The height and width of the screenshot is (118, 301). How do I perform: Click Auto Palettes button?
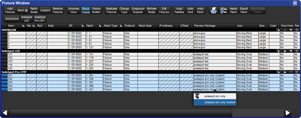[179, 11]
